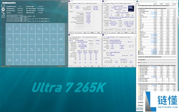Select the Chassis2 fan row in HWiNFO
Viewport: 179px width, 112px height.
157,53
